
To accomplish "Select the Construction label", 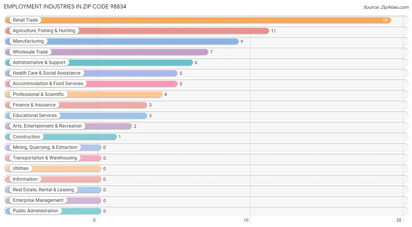I will pos(26,137).
